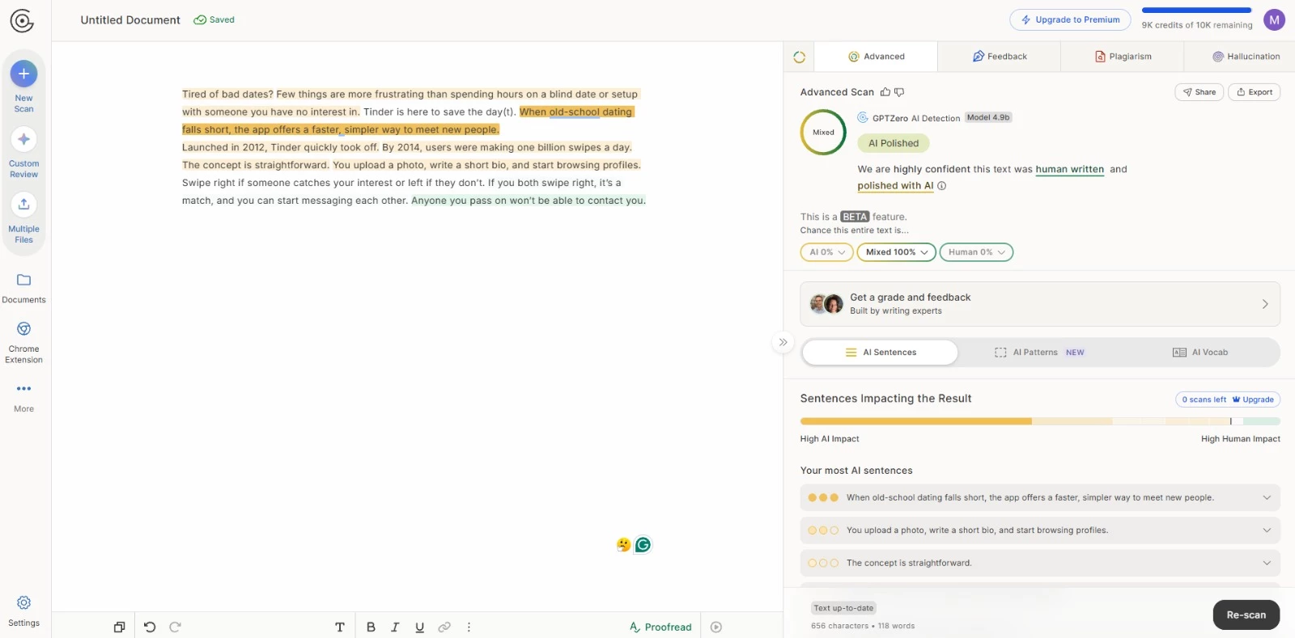Toggle italic formatting
Image resolution: width=1295 pixels, height=638 pixels.
click(395, 627)
